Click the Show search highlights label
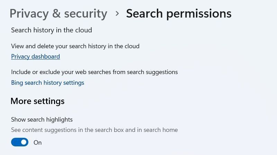Viewport: 277px width, 155px height. [42, 120]
